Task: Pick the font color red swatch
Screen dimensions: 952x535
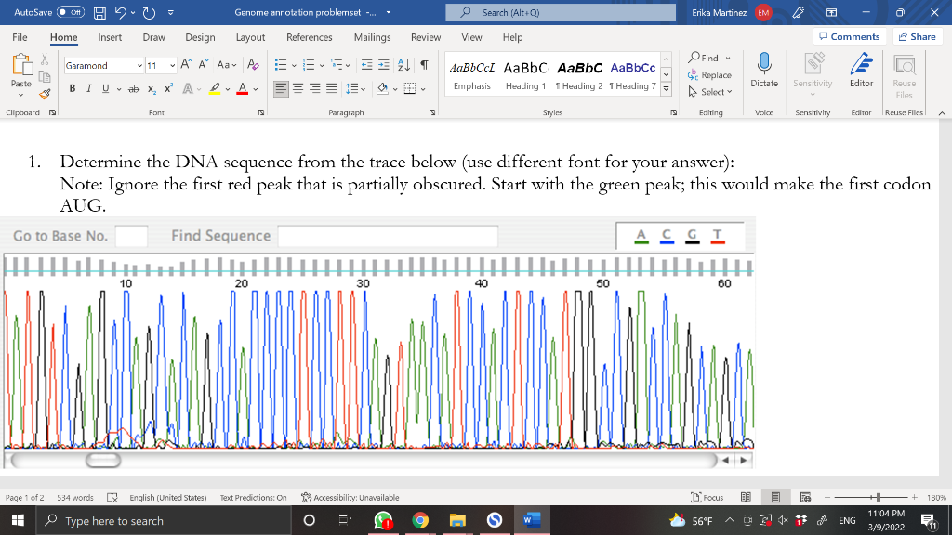Action: [243, 89]
